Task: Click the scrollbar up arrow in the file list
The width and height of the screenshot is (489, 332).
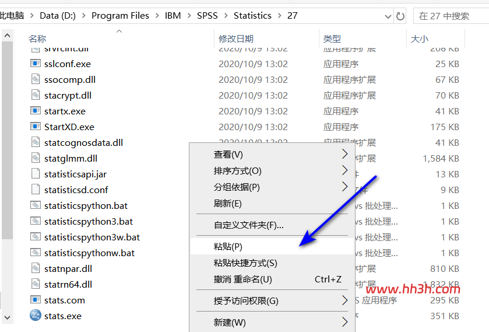Action: (7, 36)
